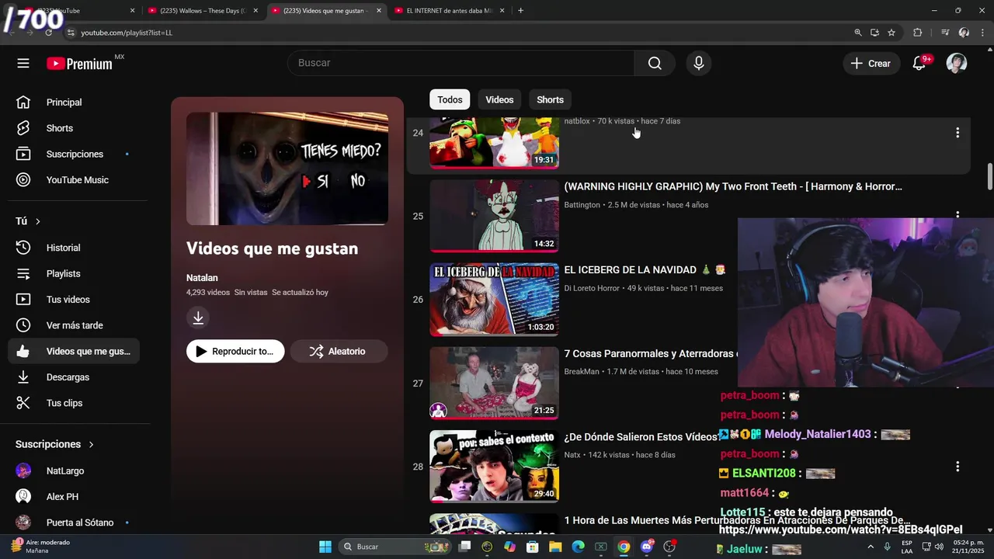Open the account avatar menu
The width and height of the screenshot is (994, 559).
tap(957, 64)
